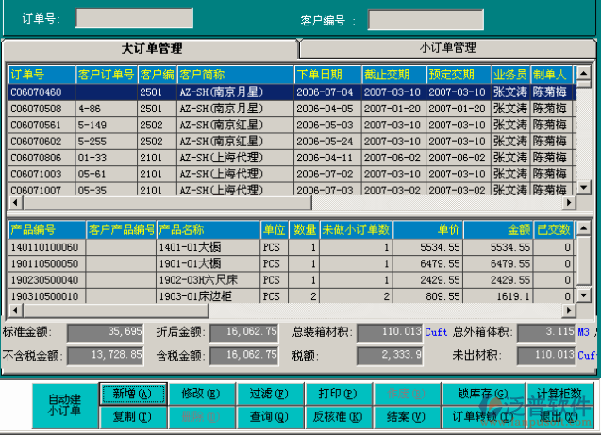Select the 大订单管理 tab
Screen dimensions: 601x437
151,48
